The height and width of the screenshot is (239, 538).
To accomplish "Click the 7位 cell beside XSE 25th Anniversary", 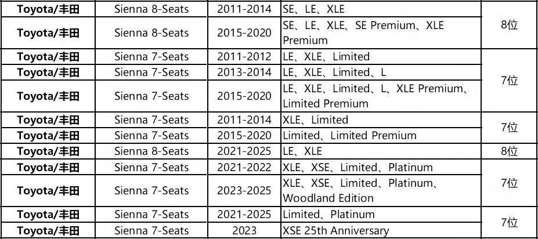I will [x=509, y=222].
